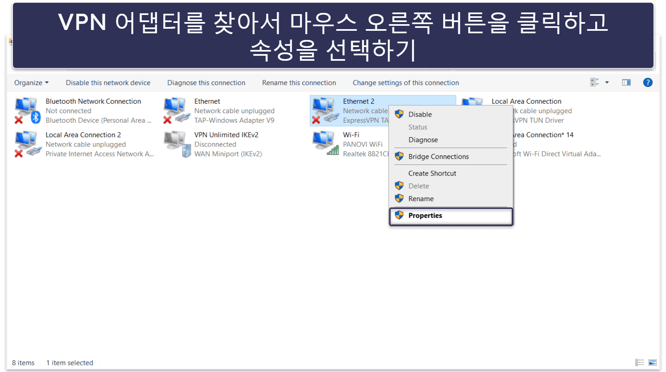The height and width of the screenshot is (372, 666).
Task: Click Rename this connection
Action: click(299, 83)
